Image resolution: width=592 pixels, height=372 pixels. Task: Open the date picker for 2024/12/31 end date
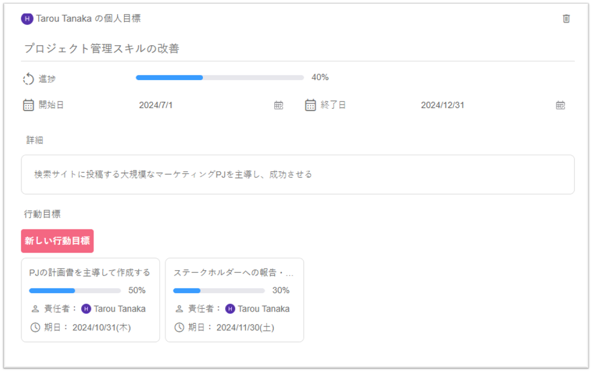[x=560, y=104]
